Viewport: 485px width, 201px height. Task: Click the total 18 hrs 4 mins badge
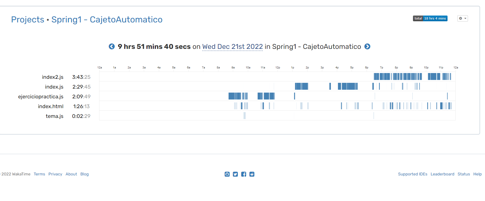430,18
